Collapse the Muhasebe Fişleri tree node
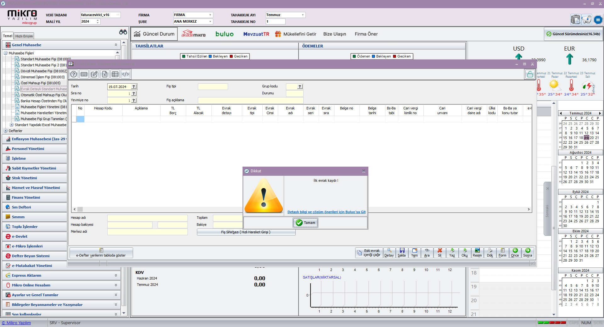This screenshot has width=604, height=327. coord(6,53)
